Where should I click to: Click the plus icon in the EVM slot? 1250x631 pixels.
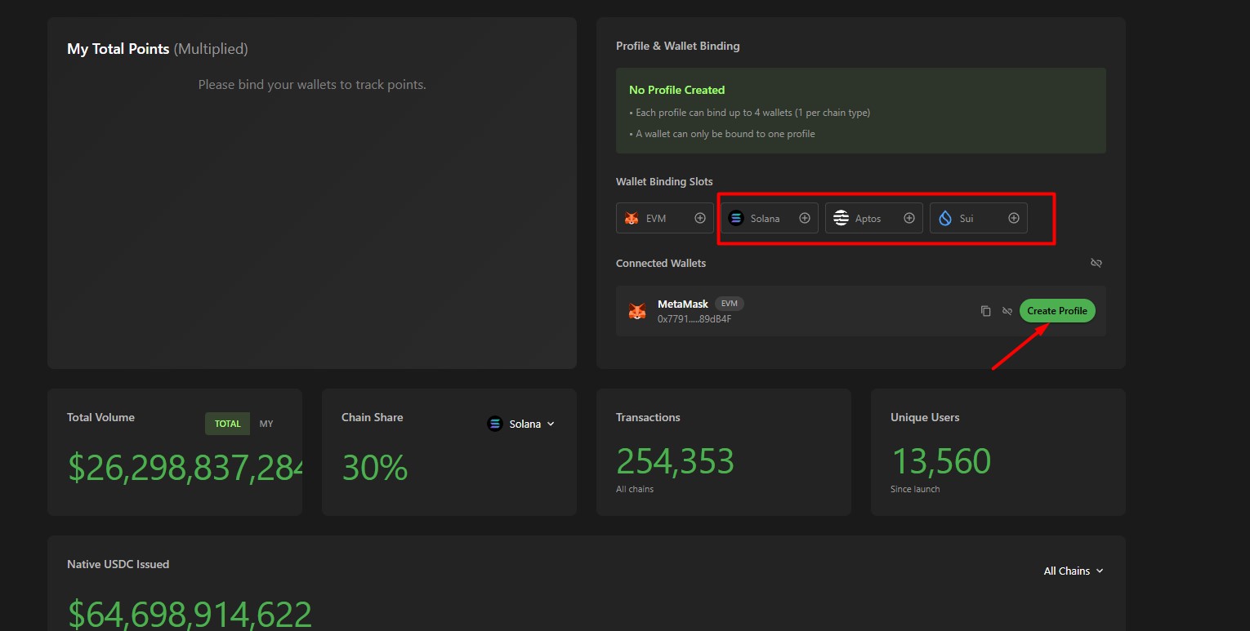(700, 218)
